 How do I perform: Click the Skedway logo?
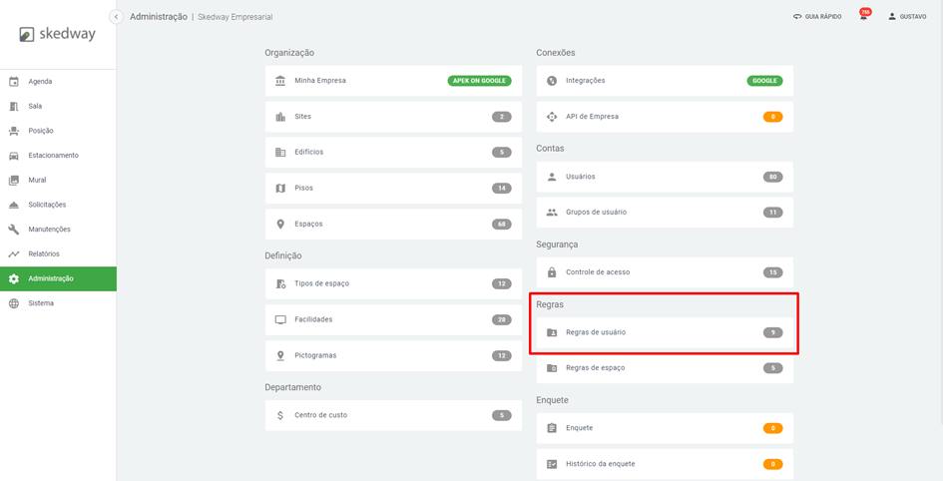pyautogui.click(x=58, y=34)
